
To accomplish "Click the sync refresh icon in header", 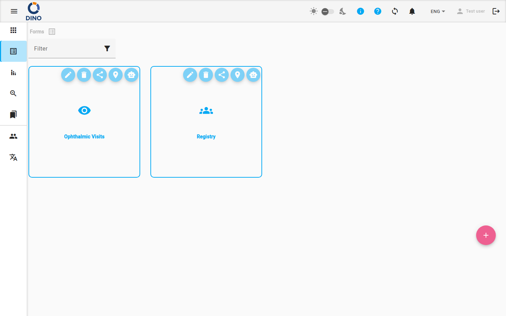I will point(395,11).
